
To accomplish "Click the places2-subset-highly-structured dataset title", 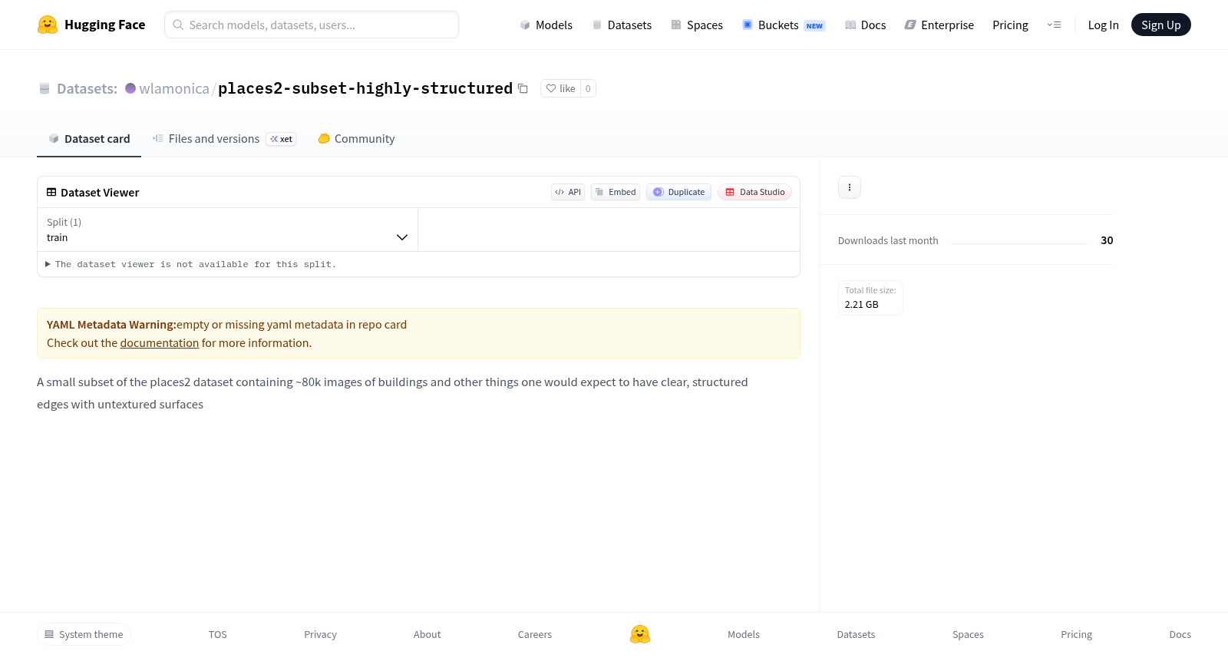I will coord(365,88).
